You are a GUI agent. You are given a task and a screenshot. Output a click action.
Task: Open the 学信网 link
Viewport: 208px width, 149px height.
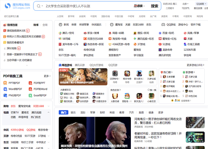pos(187,55)
